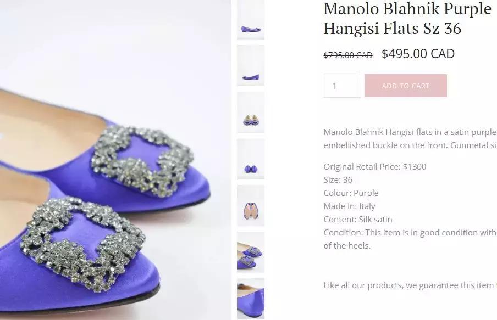Viewport: 497px width, 320px height.
Task: Click the guarantee sentence about all products
Action: pyautogui.click(x=410, y=285)
